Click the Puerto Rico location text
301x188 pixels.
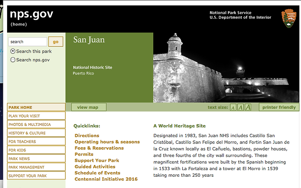[83, 73]
